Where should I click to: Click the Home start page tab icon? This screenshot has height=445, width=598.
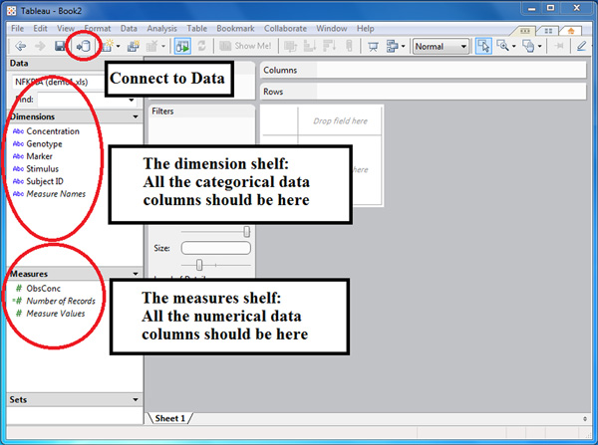coord(571,31)
